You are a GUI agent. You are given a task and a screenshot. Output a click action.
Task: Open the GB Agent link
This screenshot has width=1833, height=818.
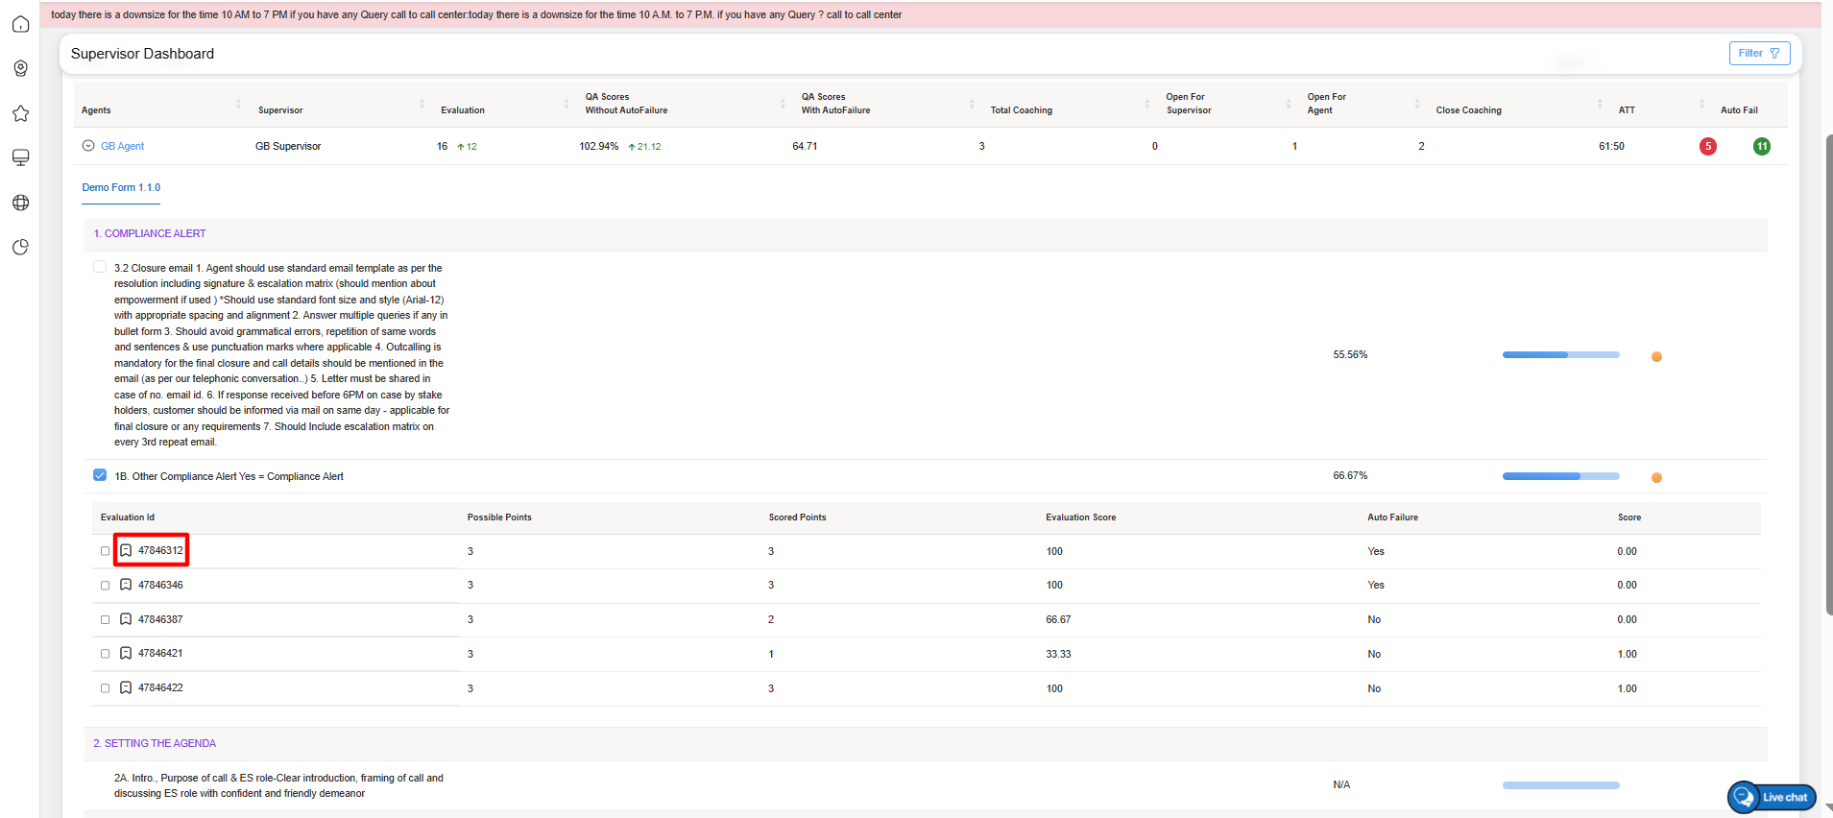(122, 146)
